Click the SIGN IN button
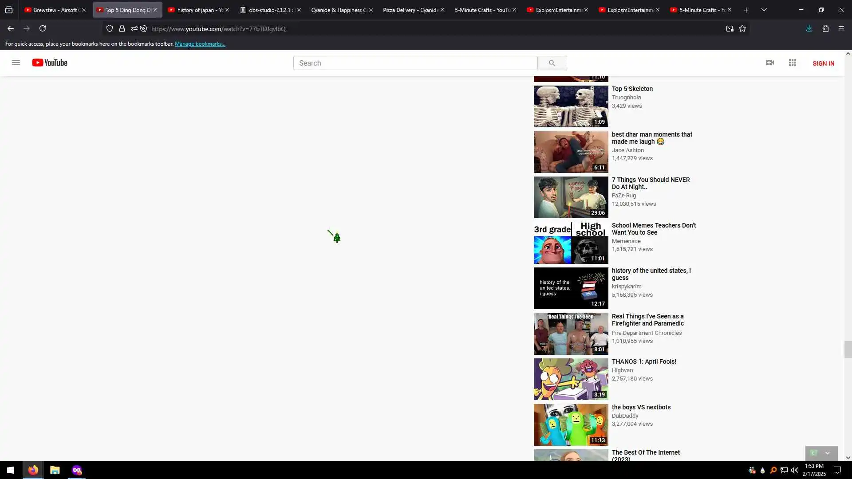The width and height of the screenshot is (852, 479). tap(823, 63)
